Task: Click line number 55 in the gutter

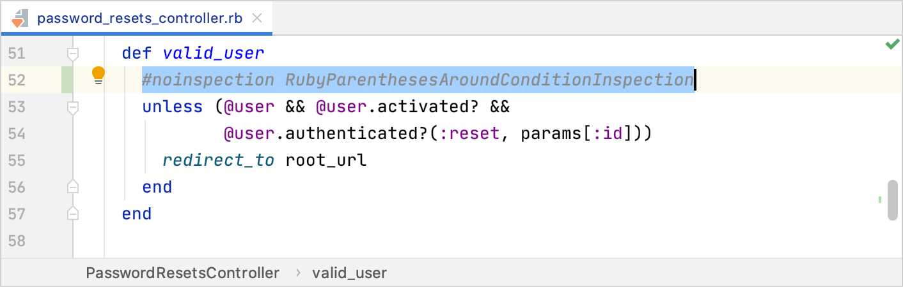Action: point(16,160)
